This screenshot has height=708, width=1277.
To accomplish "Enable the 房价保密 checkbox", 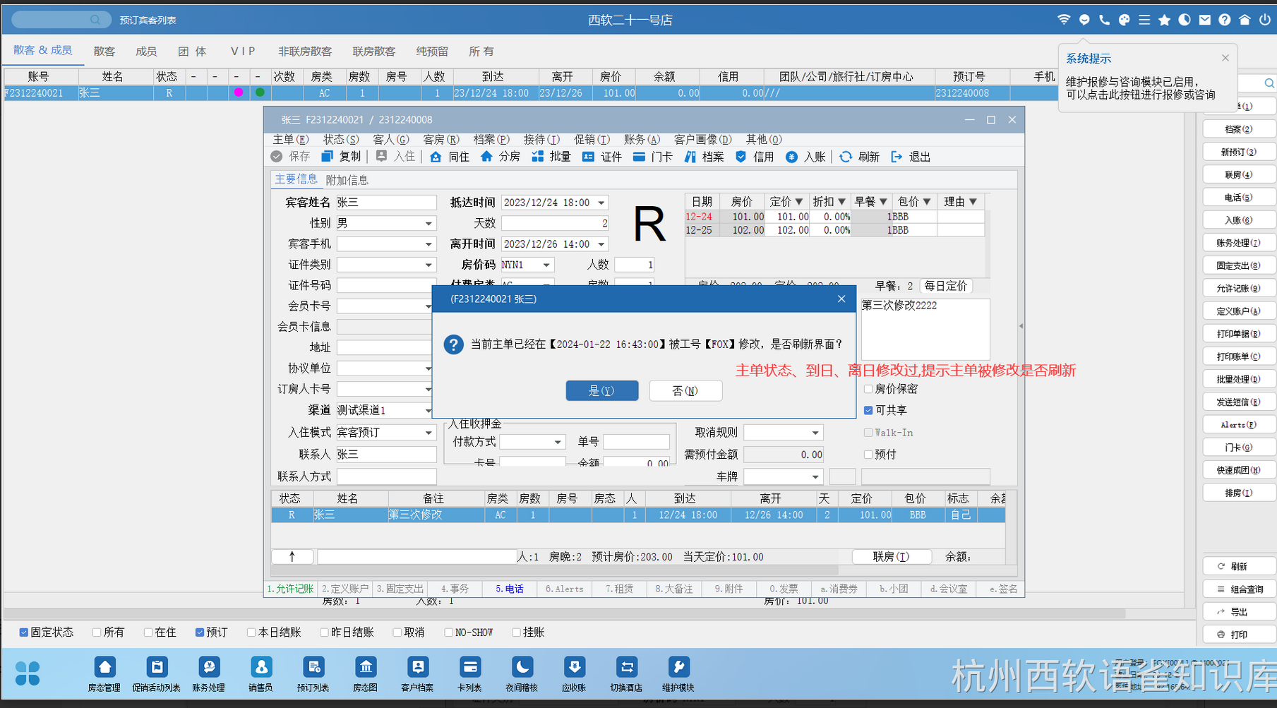I will coord(868,389).
